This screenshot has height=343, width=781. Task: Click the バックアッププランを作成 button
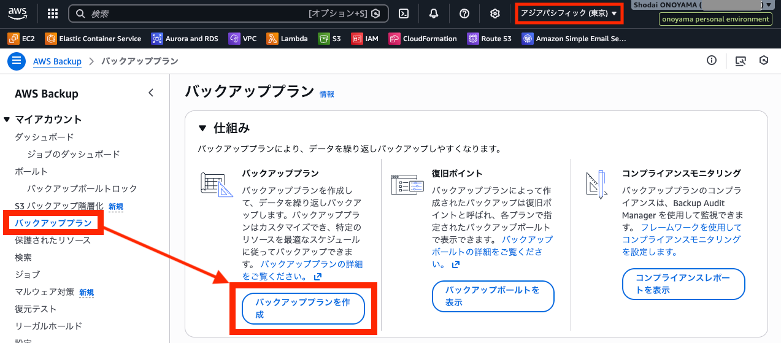click(x=303, y=309)
